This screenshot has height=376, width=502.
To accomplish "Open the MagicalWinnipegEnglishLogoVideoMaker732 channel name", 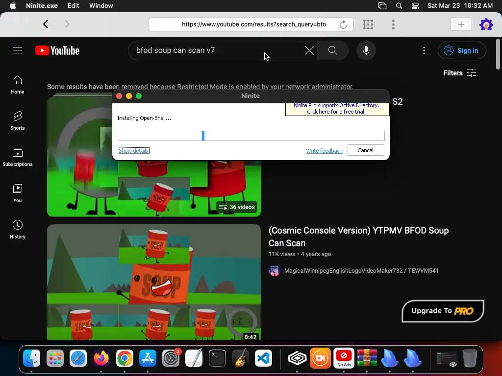I will (x=361, y=270).
